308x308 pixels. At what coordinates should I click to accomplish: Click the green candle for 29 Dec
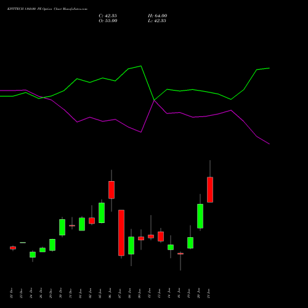coord(52,245)
